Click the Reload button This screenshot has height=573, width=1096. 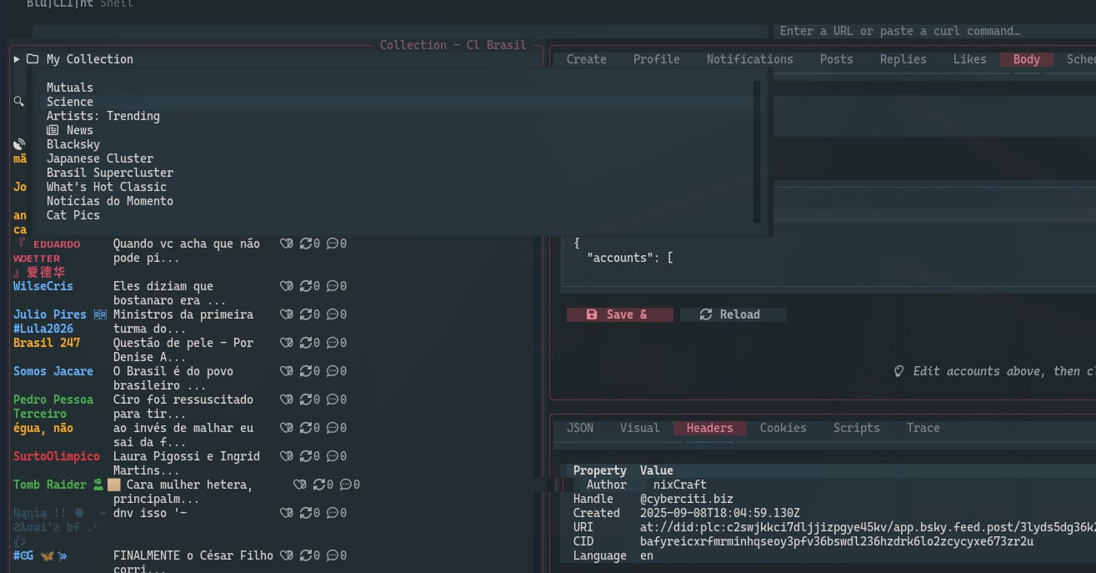point(730,314)
